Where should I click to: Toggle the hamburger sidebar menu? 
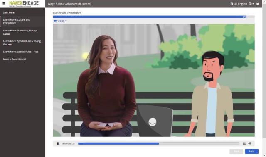4,3
